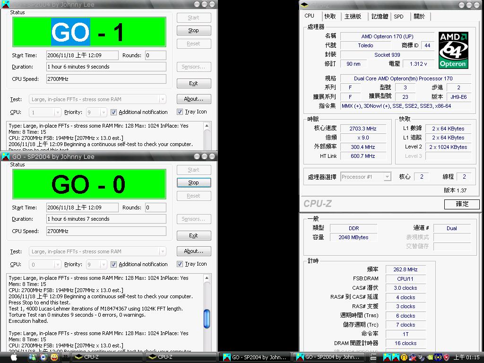This screenshot has width=484, height=363.
Task: Click the AMD 64 Opteron logo in CPU-Z
Action: (x=453, y=50)
